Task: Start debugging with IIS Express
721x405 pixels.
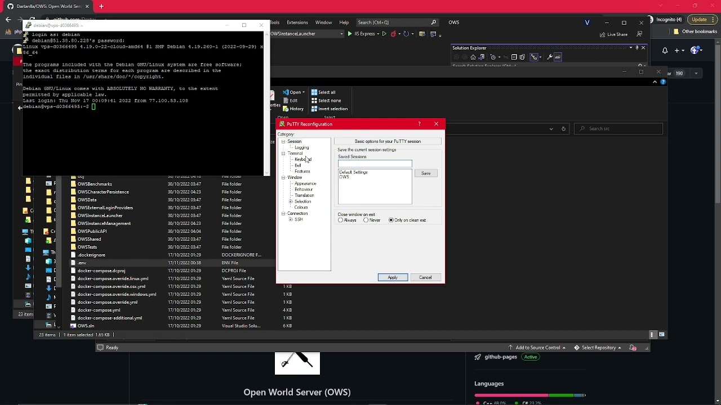Action: coord(362,34)
